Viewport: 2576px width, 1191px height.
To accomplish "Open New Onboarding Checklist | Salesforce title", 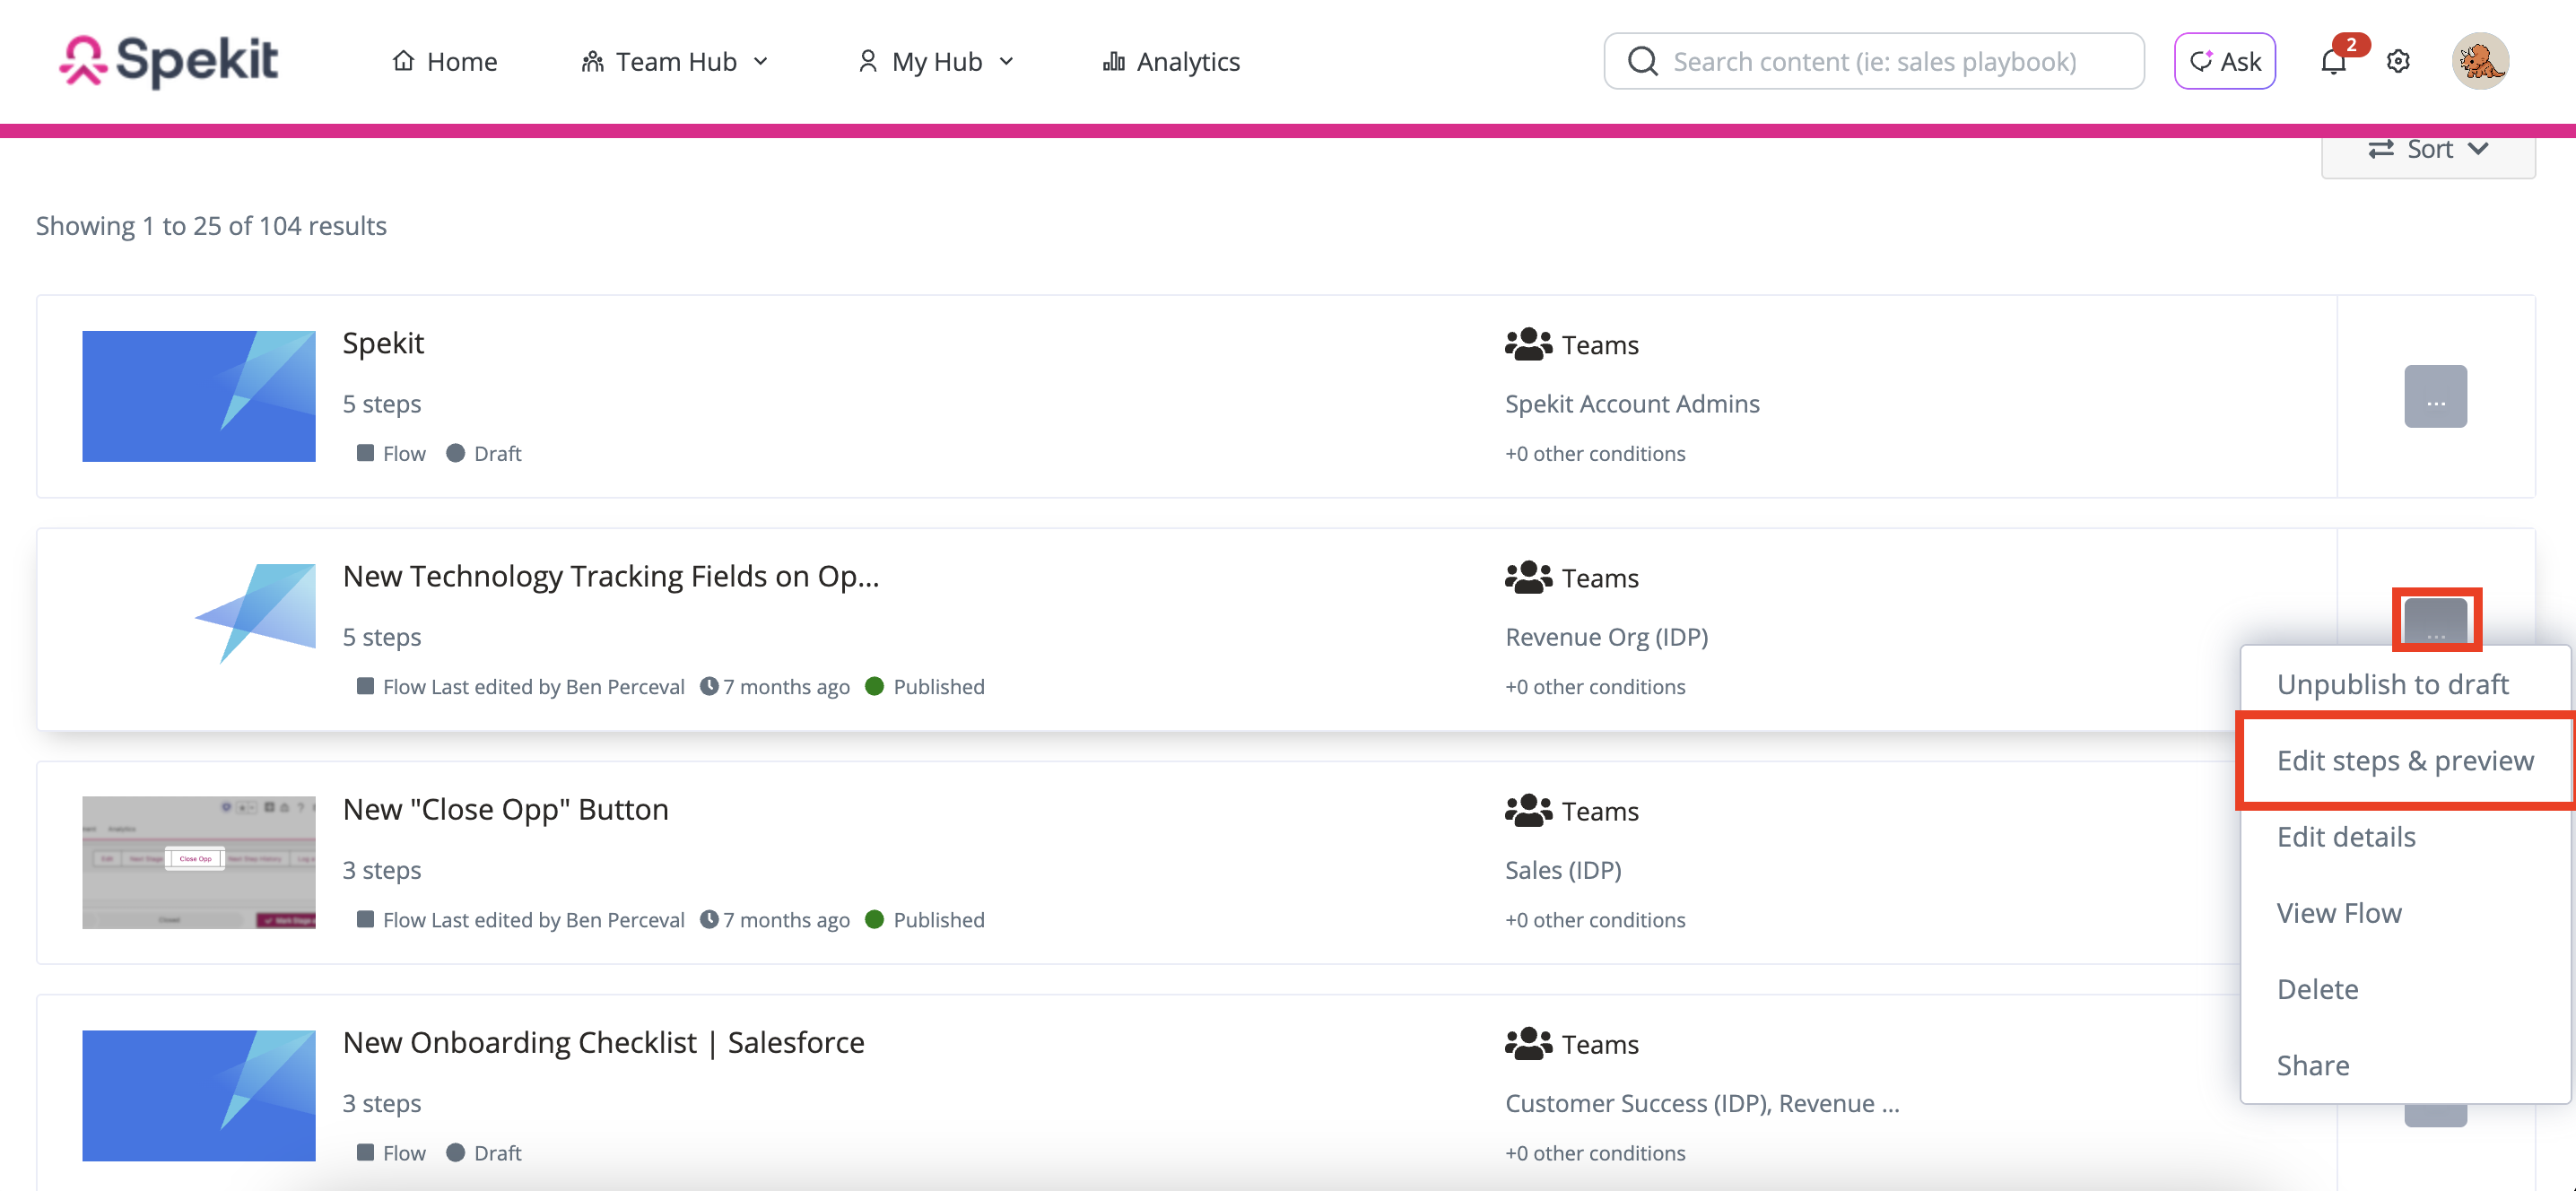I will [x=603, y=1042].
